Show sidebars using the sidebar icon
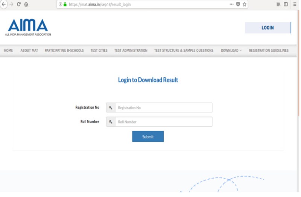 286,5
